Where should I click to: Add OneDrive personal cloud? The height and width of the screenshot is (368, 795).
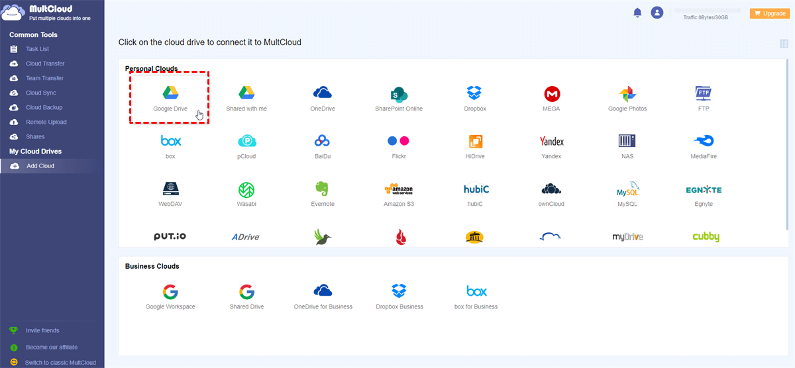coord(323,98)
